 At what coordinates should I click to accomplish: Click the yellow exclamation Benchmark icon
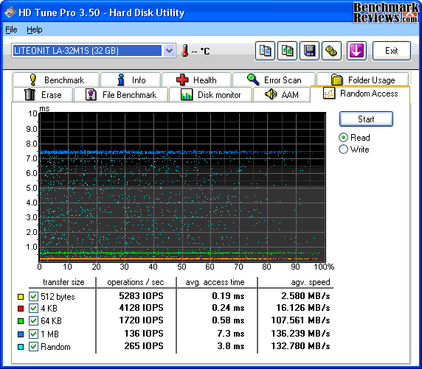pyautogui.click(x=33, y=80)
